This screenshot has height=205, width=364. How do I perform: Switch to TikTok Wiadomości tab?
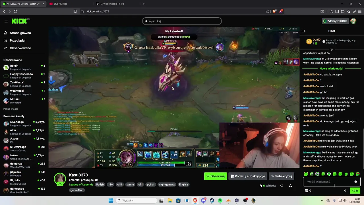pos(116,4)
